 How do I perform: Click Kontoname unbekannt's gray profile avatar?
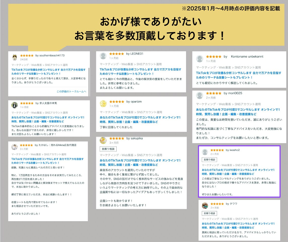click(199, 59)
